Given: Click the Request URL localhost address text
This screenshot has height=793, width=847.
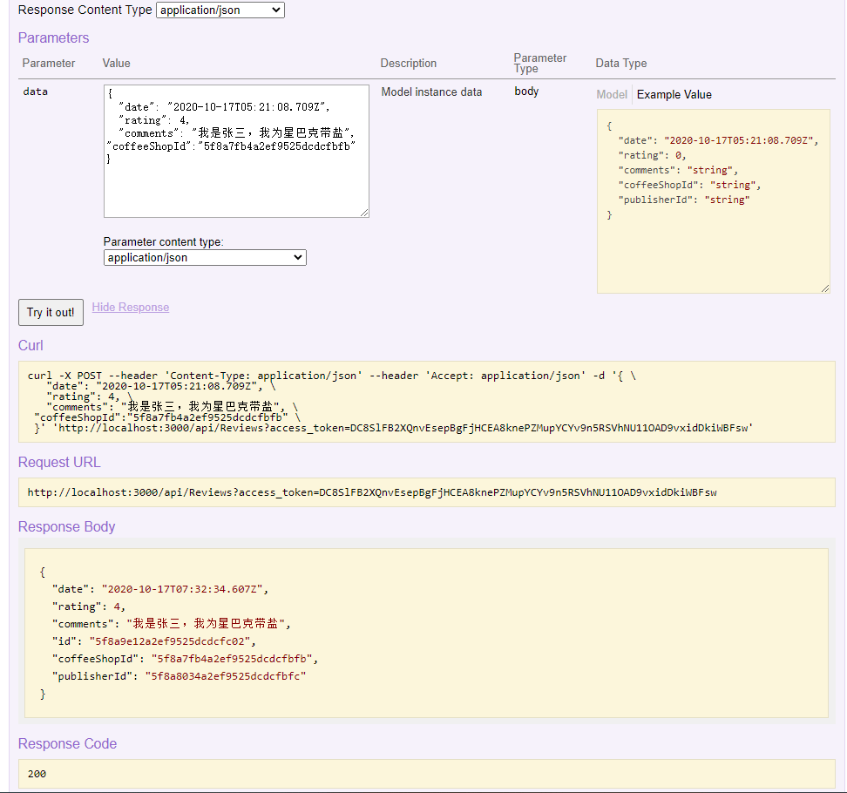Looking at the screenshot, I should 371,492.
